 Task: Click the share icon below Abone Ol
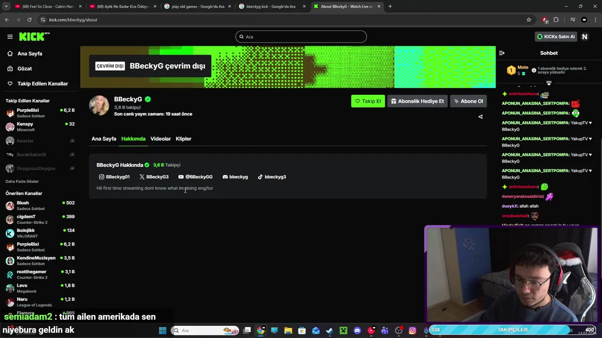pos(481,117)
